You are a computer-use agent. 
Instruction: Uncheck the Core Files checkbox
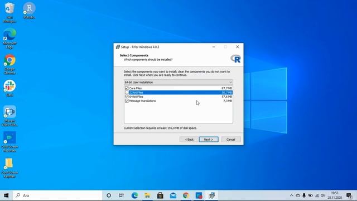127,88
